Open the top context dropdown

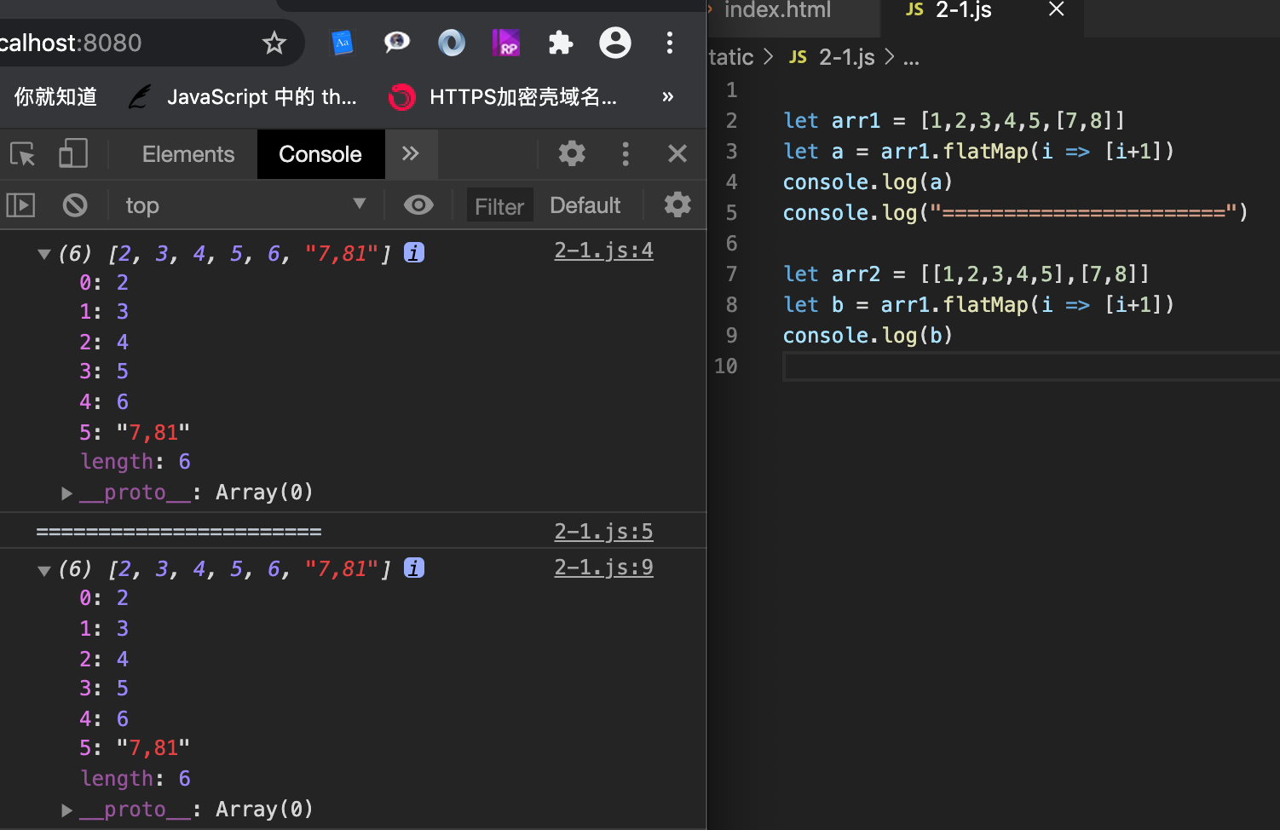click(245, 205)
